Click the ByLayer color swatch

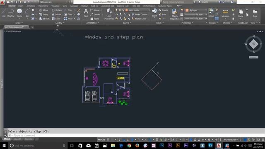point(187,10)
